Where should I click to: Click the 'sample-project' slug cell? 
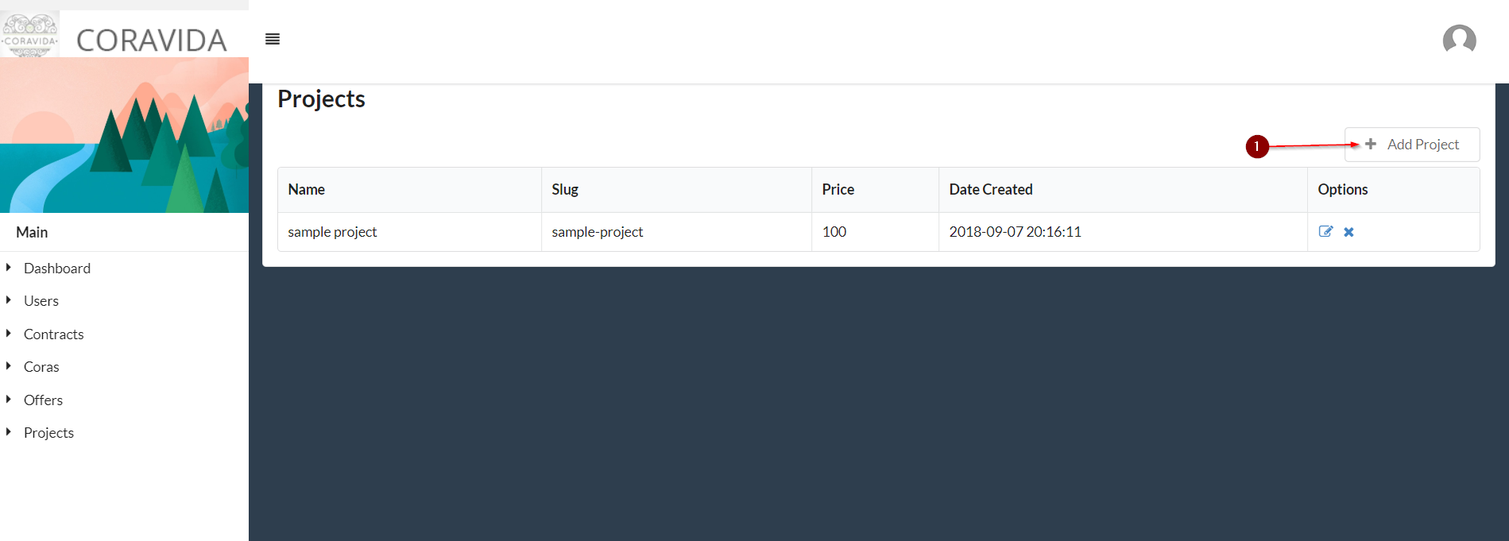[598, 232]
